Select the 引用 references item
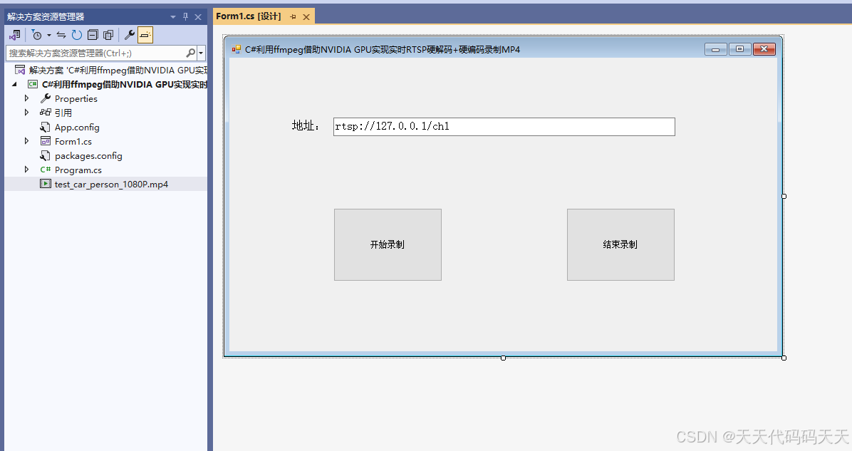The height and width of the screenshot is (451, 852). tap(63, 113)
